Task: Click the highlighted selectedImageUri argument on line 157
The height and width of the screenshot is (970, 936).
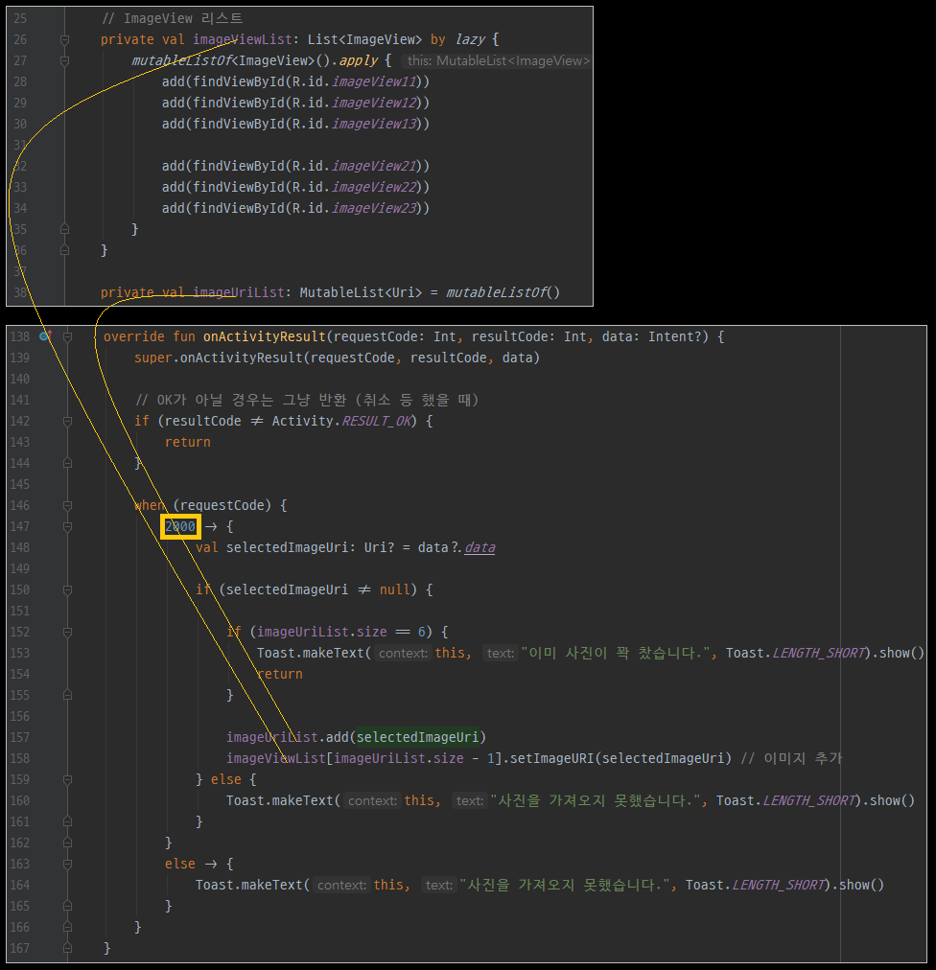Action: click(417, 737)
